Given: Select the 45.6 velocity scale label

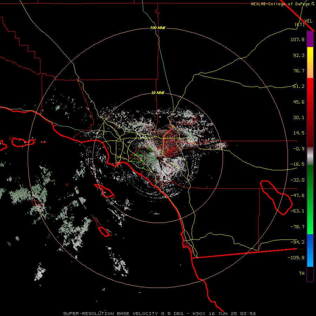Looking at the screenshot, I should click(299, 102).
